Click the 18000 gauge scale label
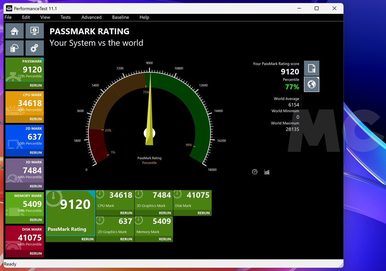The height and width of the screenshot is (271, 386). click(212, 170)
